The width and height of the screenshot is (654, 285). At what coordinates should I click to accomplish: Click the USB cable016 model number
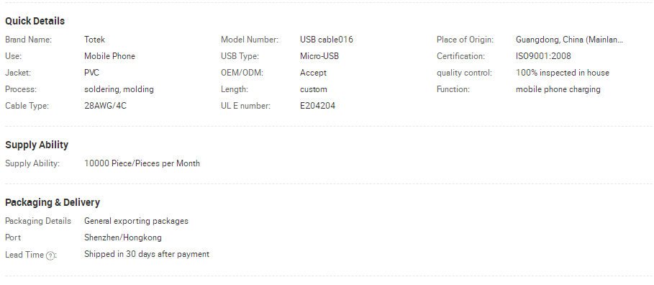point(326,40)
